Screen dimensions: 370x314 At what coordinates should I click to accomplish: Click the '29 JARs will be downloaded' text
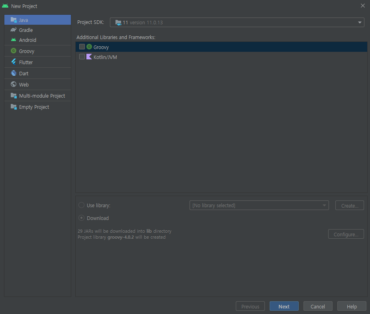[x=124, y=231]
